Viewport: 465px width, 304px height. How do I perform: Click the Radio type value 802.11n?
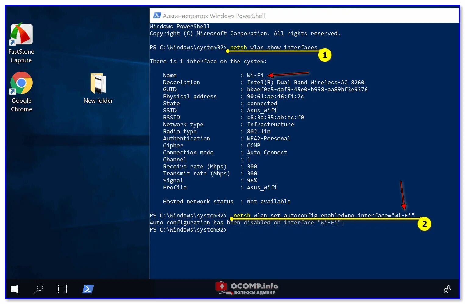point(259,131)
